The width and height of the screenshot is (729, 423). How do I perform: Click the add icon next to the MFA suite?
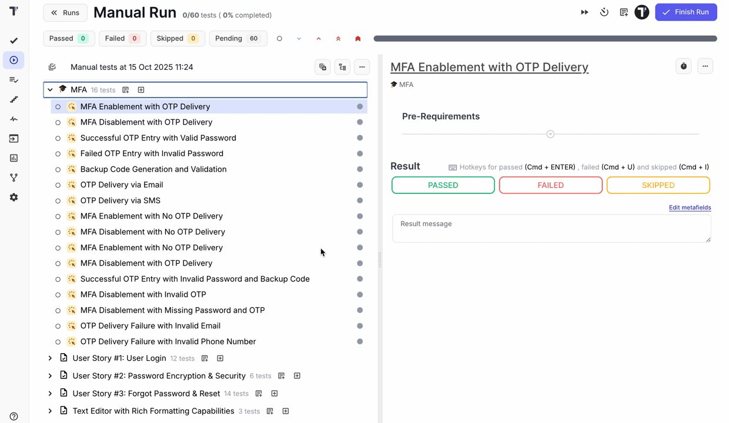point(141,90)
